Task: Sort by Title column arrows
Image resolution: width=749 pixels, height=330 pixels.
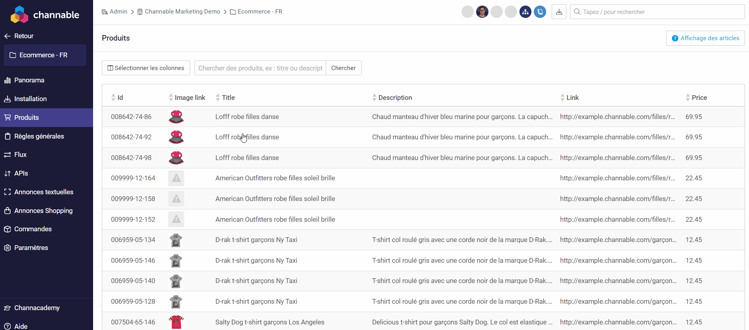Action: [x=218, y=98]
